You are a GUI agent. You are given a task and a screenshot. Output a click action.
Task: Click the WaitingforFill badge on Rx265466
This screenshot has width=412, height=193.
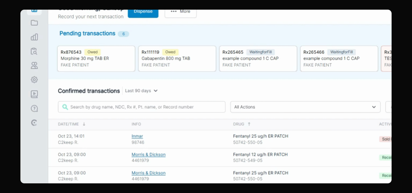point(341,52)
